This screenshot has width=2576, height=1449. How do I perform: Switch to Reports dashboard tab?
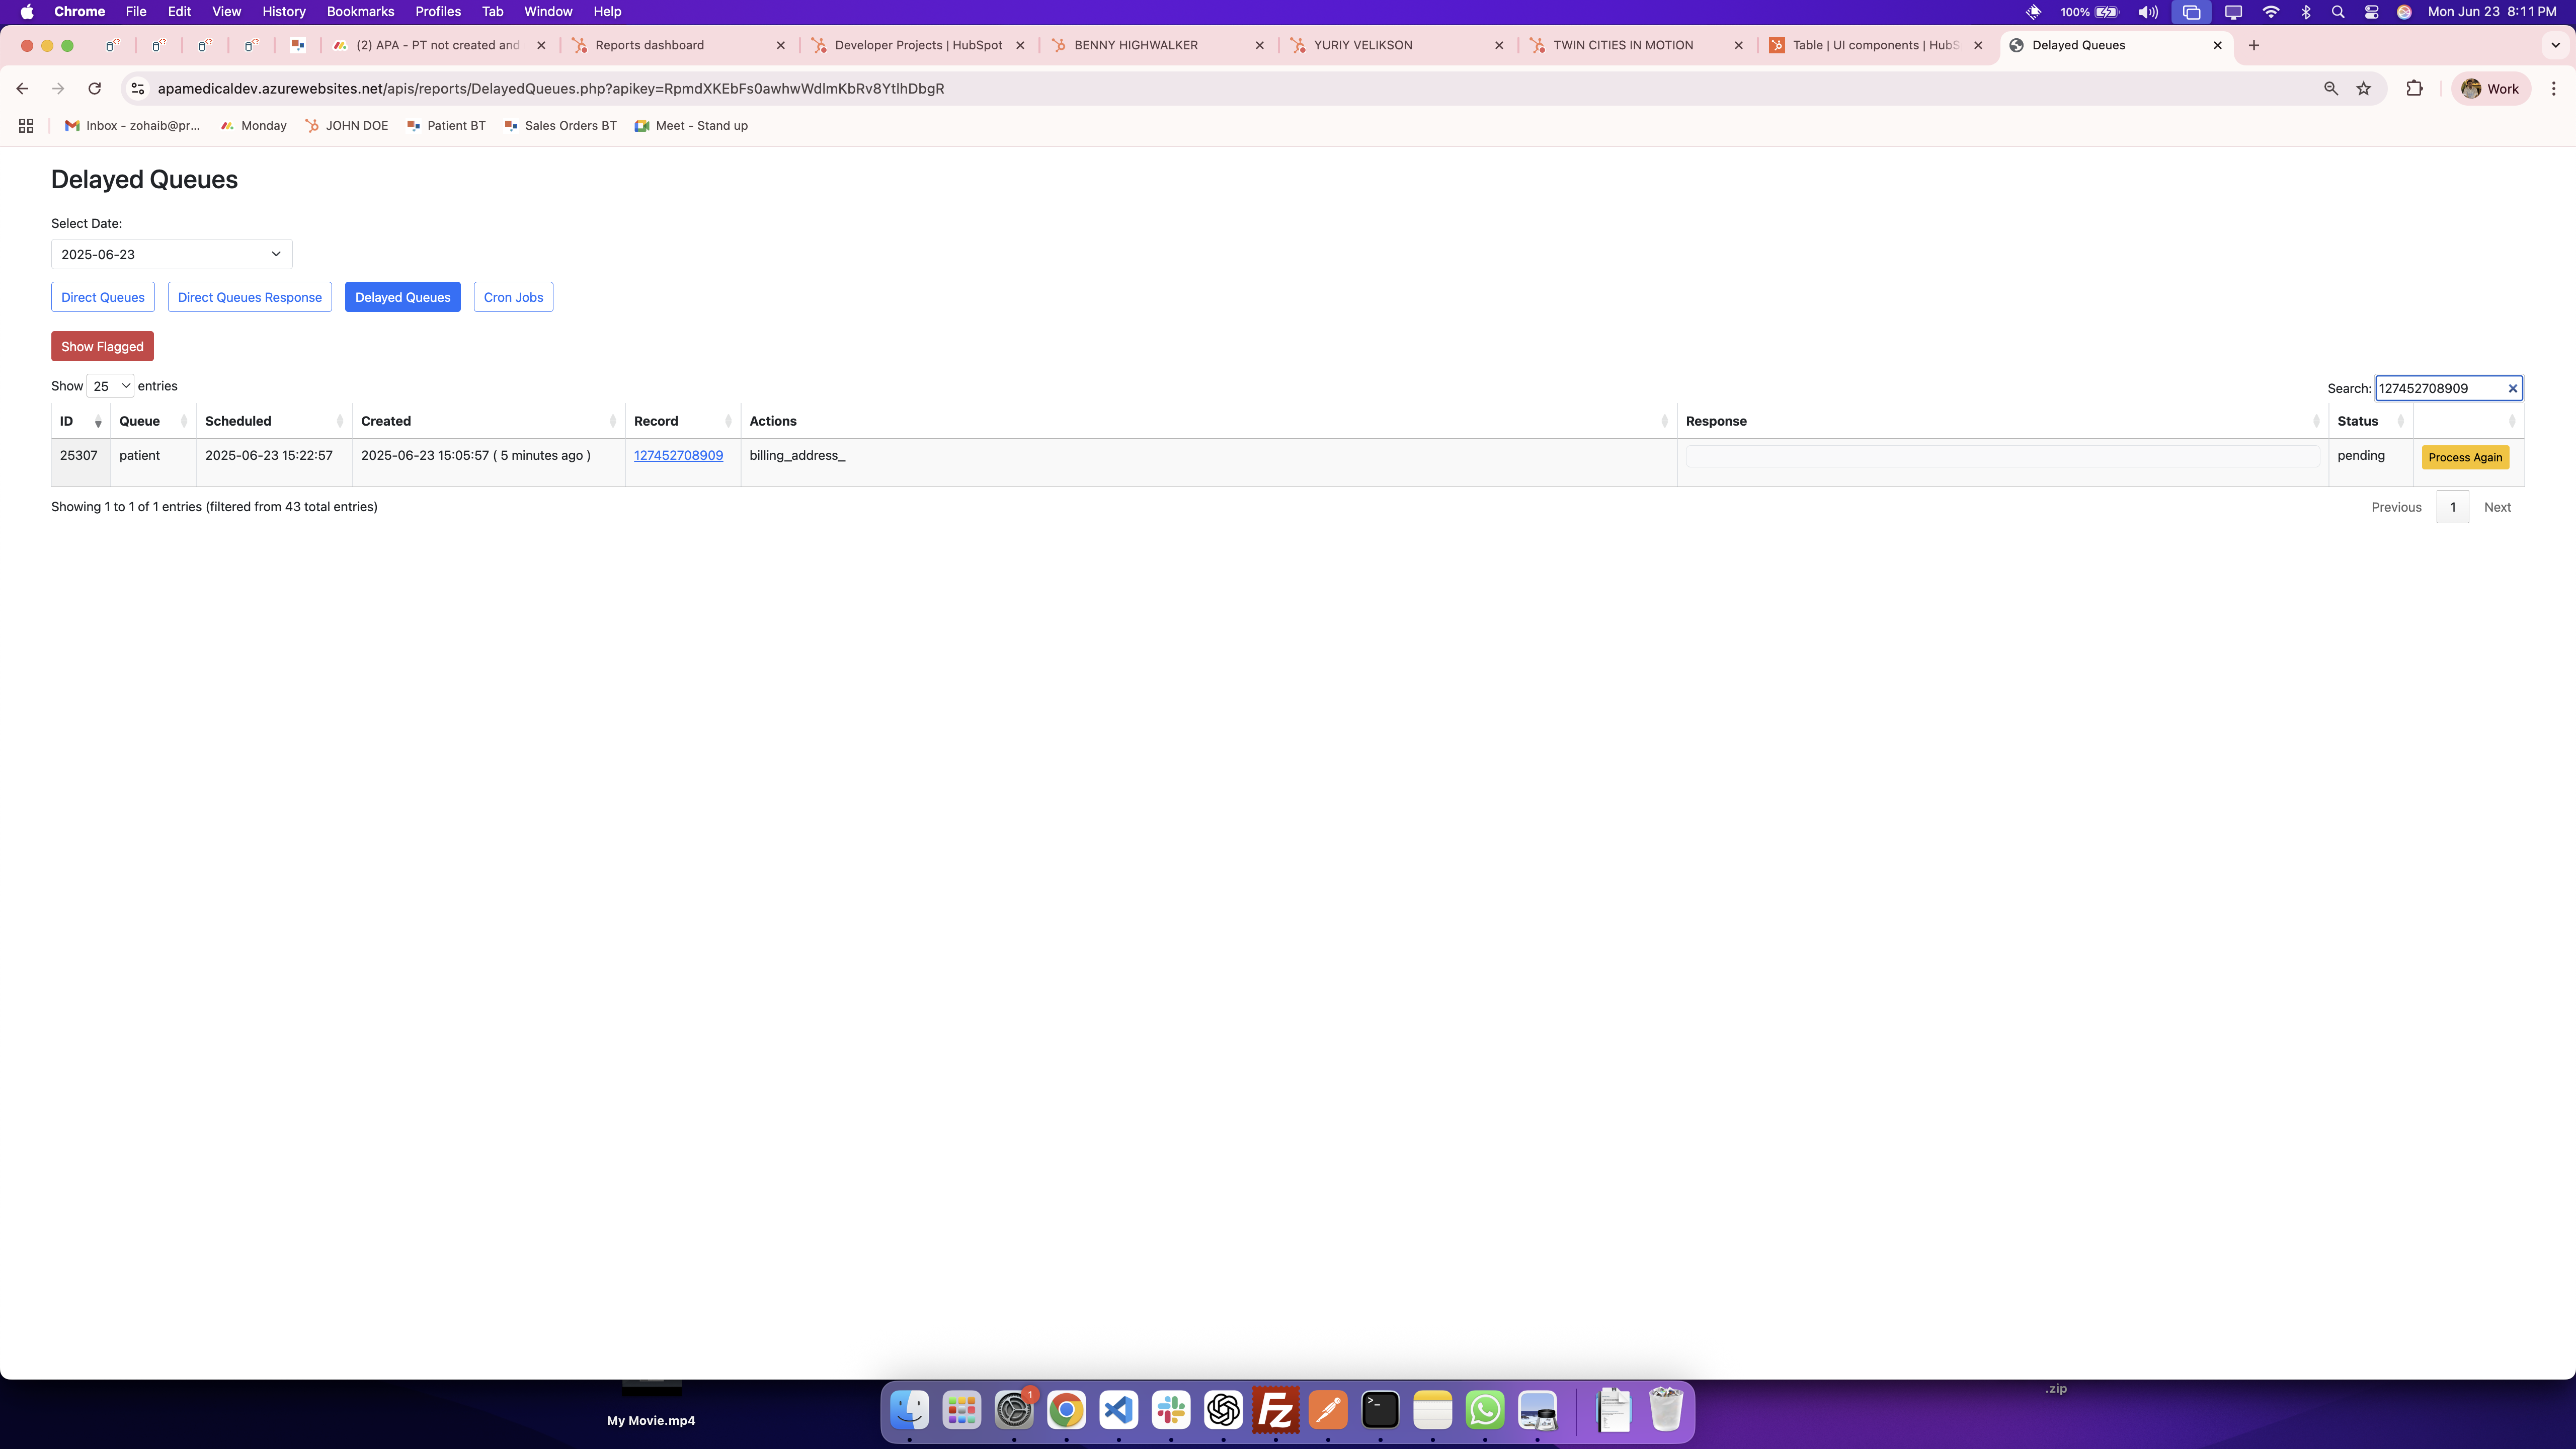click(650, 45)
